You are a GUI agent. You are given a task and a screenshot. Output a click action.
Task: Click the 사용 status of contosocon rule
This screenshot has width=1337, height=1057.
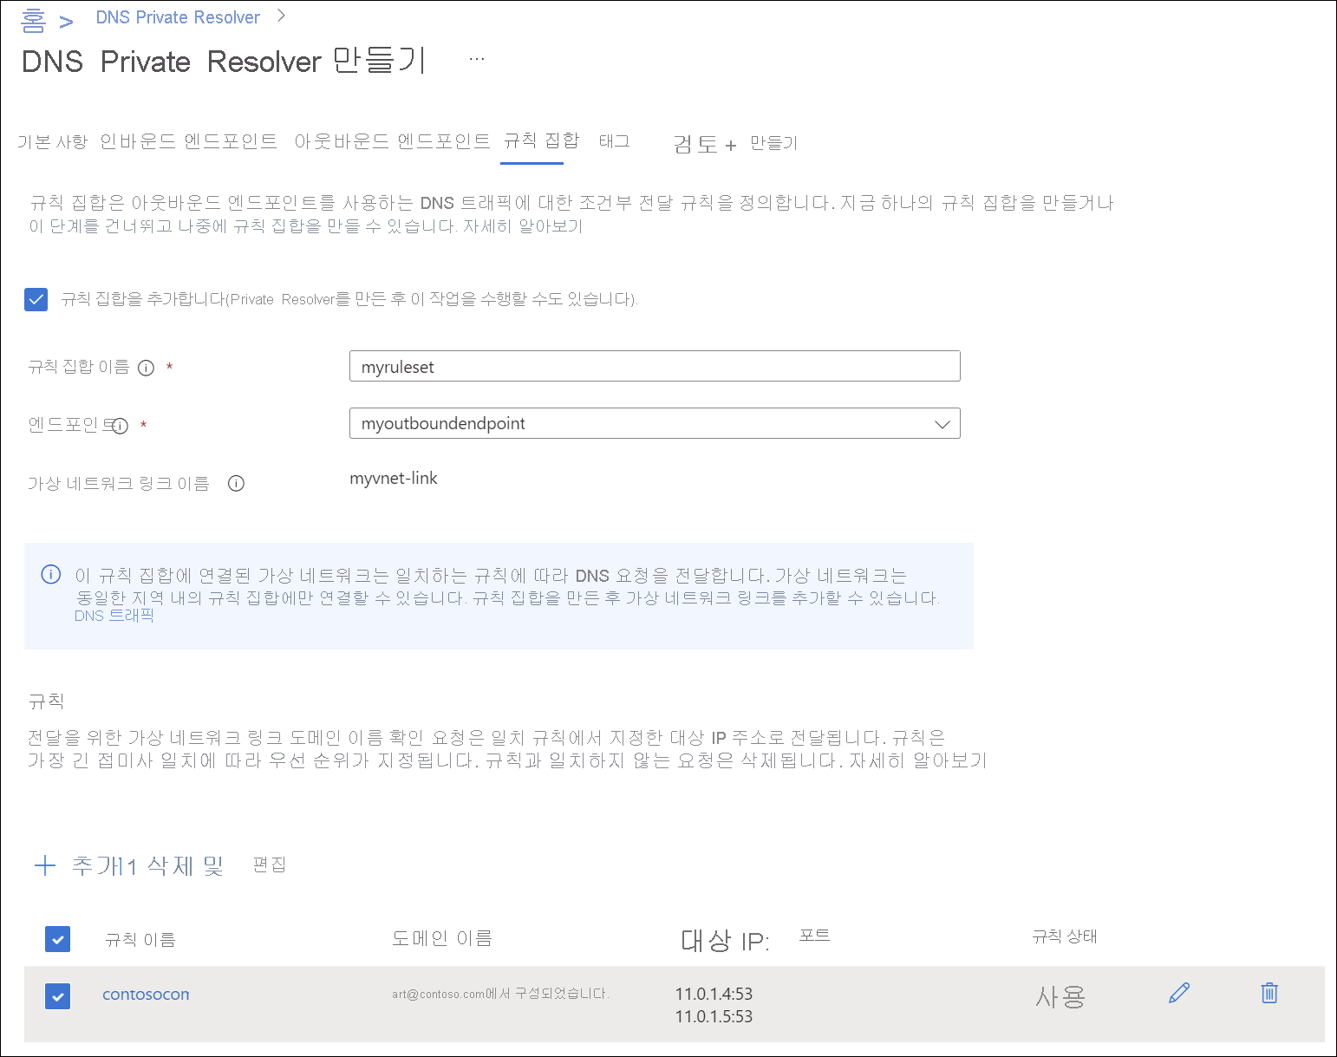click(x=1060, y=997)
